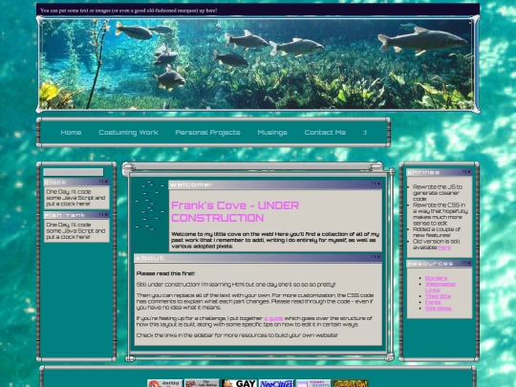Click the swimming fish school animation beside Welcome
516x387 pixels.
pos(149,205)
